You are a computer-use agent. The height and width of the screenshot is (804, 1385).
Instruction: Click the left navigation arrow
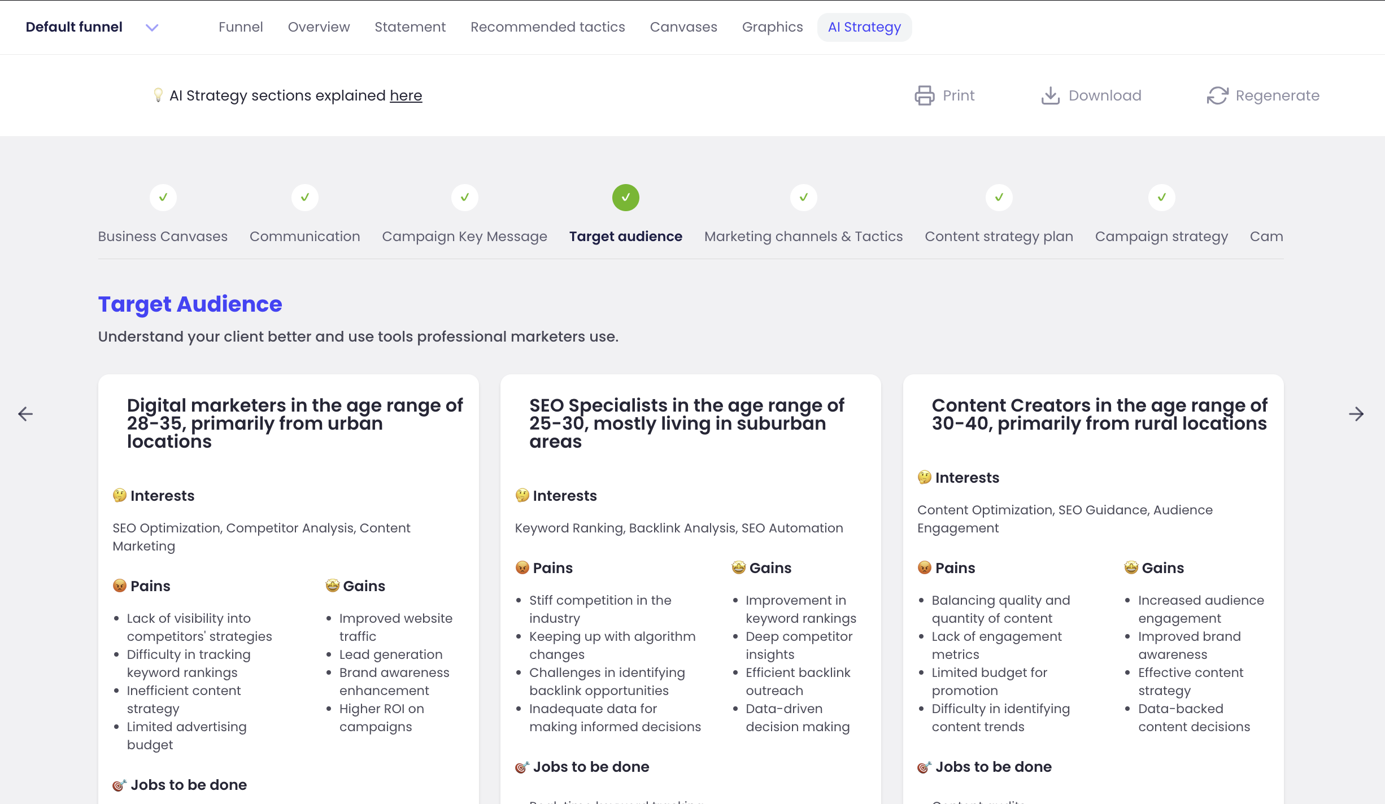click(26, 413)
